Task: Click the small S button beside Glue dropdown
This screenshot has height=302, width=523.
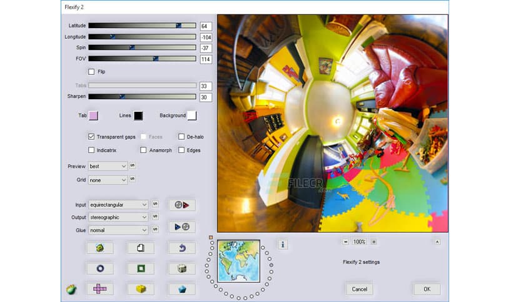Action: tap(155, 230)
